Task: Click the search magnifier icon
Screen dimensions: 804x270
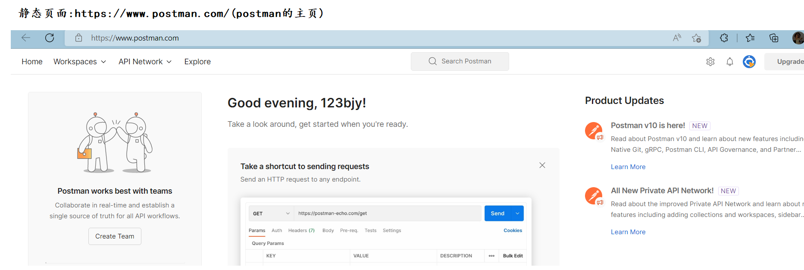Action: click(x=432, y=61)
